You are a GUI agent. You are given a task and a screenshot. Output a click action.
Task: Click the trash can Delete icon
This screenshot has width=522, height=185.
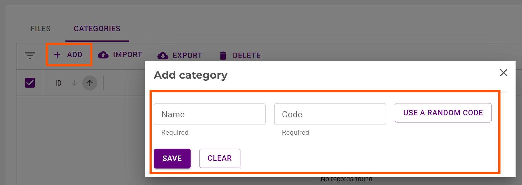tap(223, 56)
